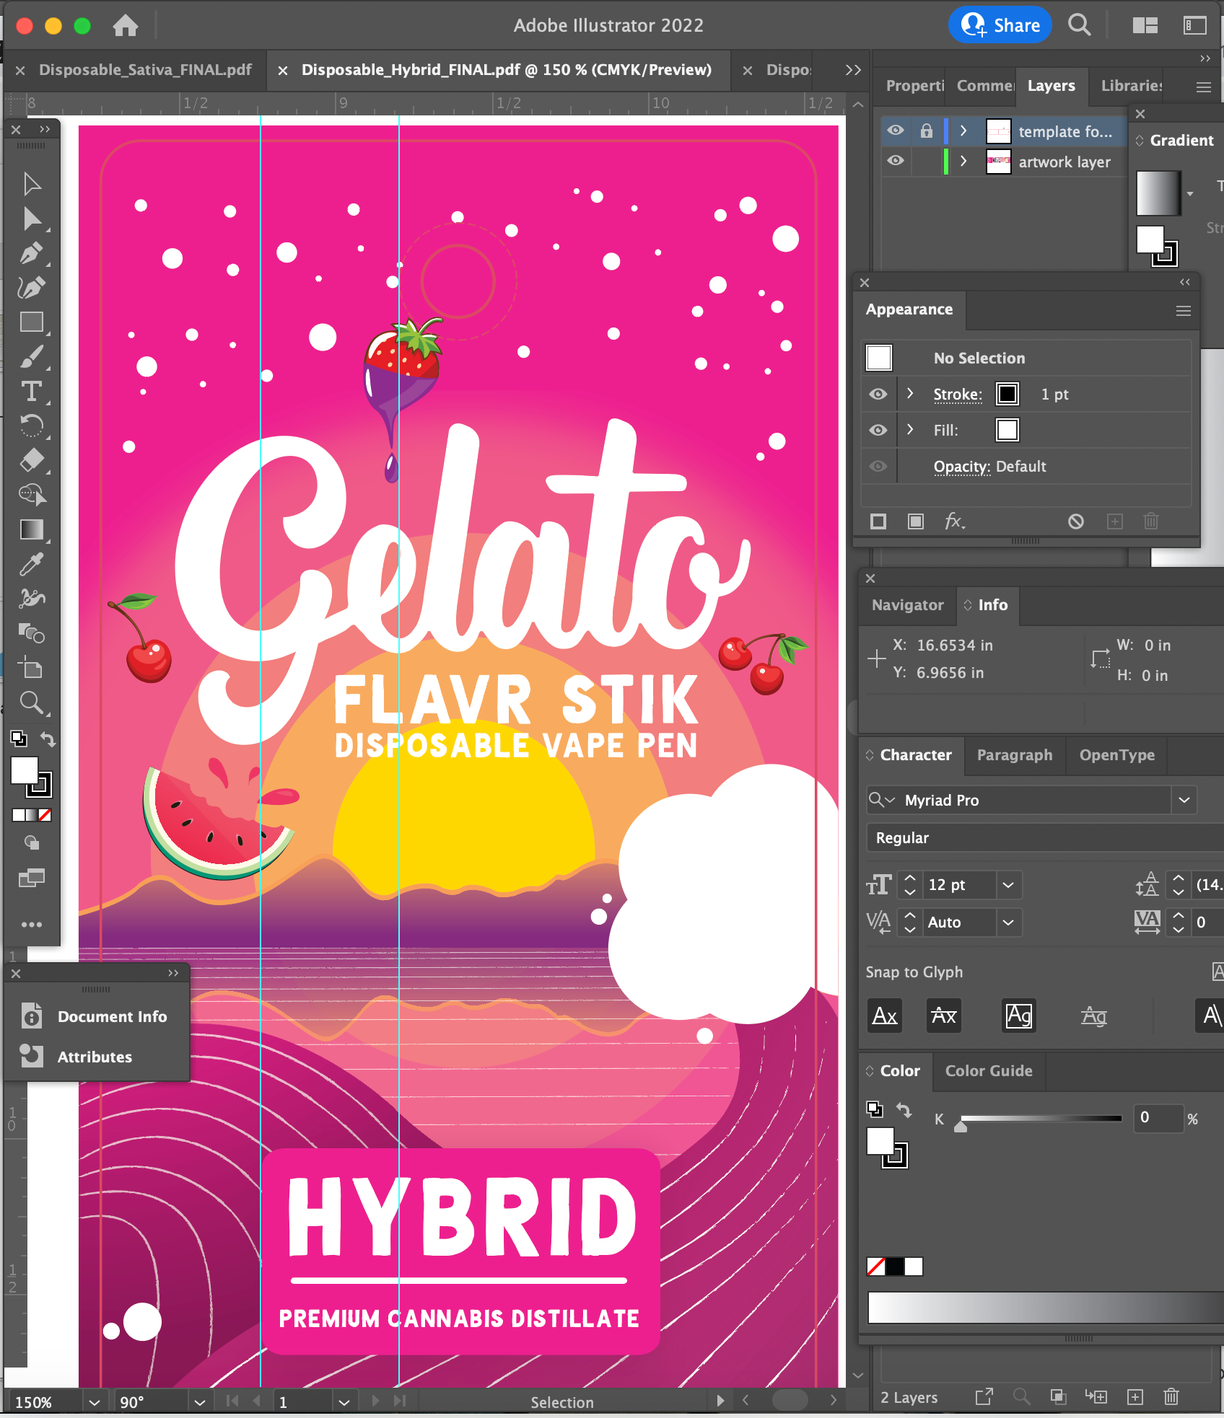
Task: Select the Type tool
Action: 32,391
